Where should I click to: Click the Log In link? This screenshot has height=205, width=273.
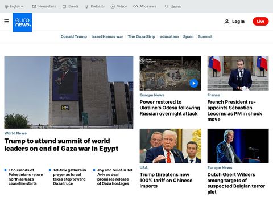(238, 22)
